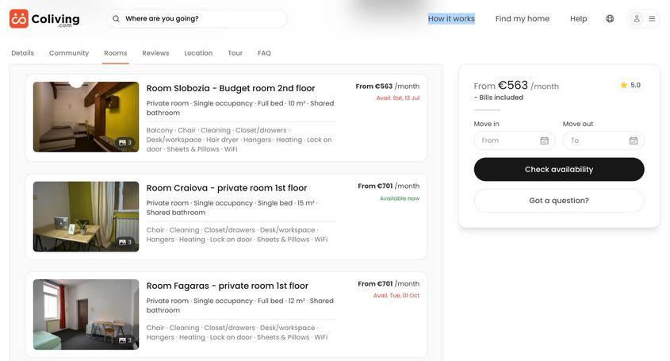Click the Coliving.com logo
670x361 pixels.
(x=44, y=19)
